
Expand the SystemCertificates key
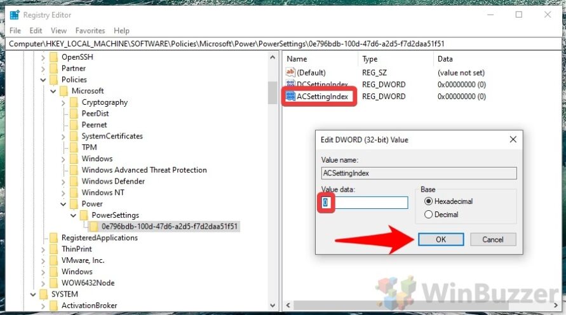(63, 137)
